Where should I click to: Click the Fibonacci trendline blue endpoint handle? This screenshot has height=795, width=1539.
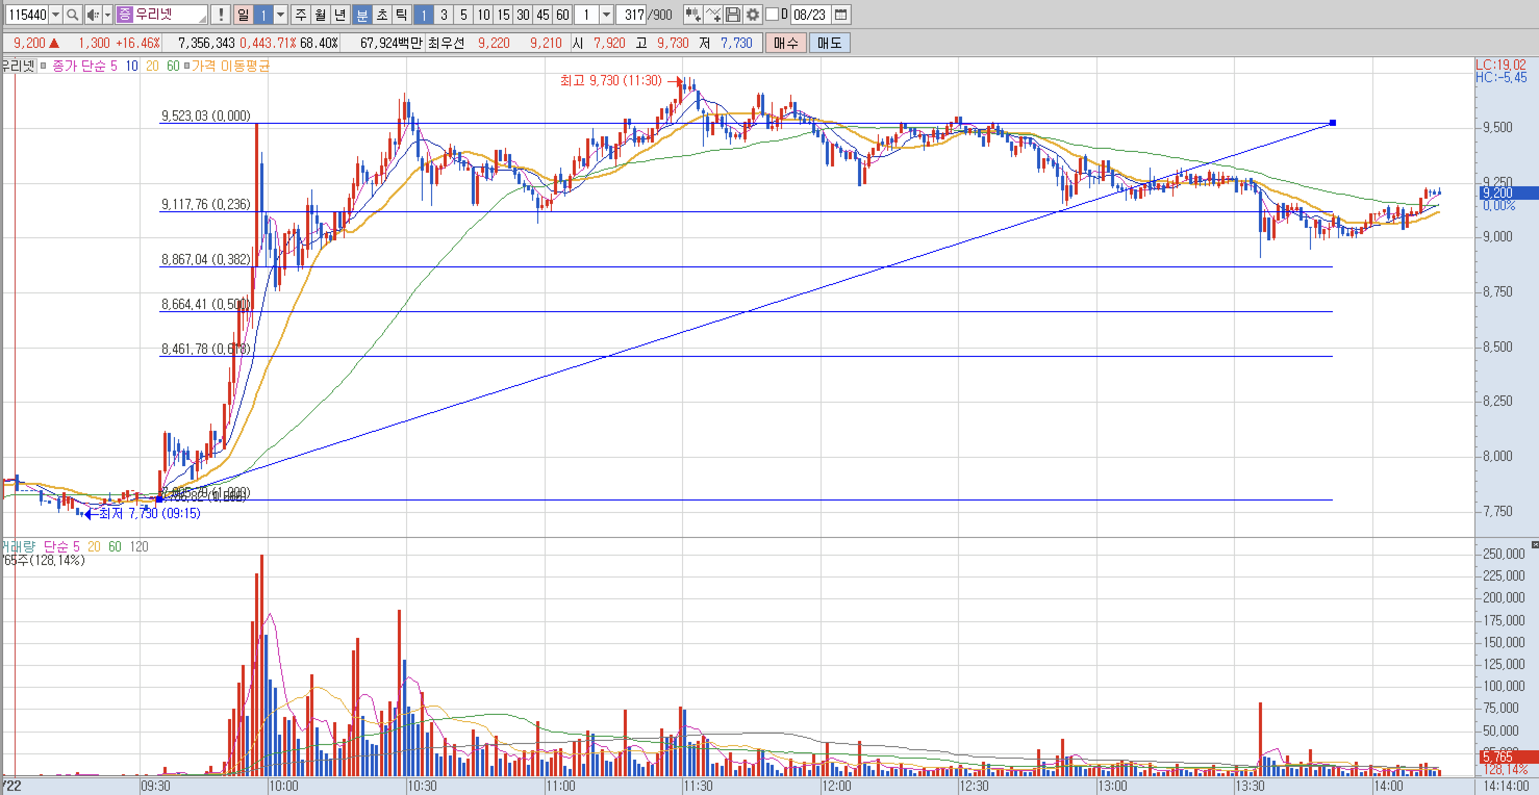[1332, 123]
